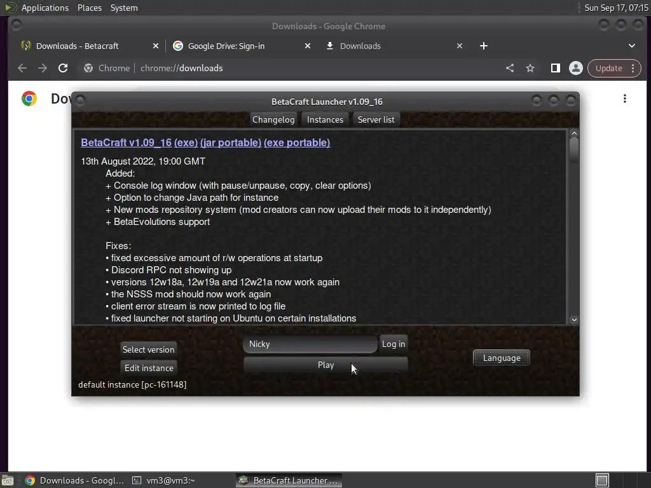Share this page icon in Chrome
Image resolution: width=651 pixels, height=488 pixels.
[510, 68]
